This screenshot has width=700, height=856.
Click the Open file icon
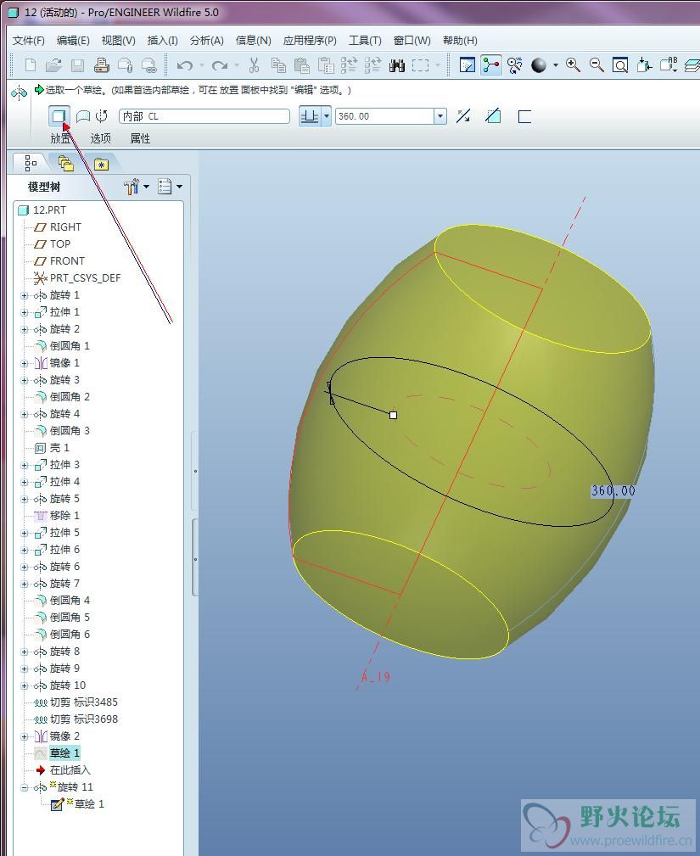point(53,65)
